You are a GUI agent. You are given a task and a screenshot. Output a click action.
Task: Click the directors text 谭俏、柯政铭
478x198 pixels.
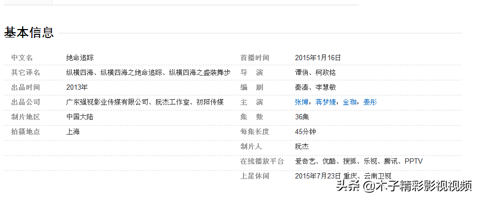click(315, 73)
